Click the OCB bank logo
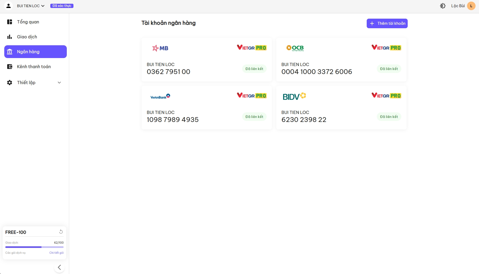This screenshot has height=274, width=479. pos(295,48)
